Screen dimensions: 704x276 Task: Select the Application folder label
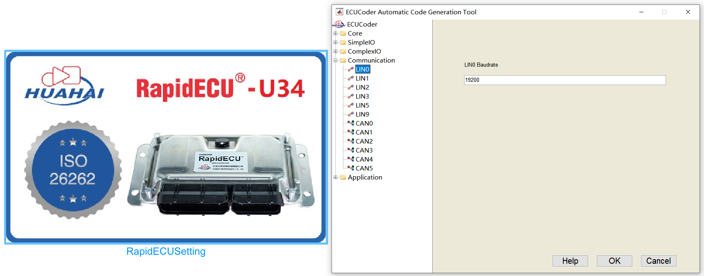[x=365, y=177]
